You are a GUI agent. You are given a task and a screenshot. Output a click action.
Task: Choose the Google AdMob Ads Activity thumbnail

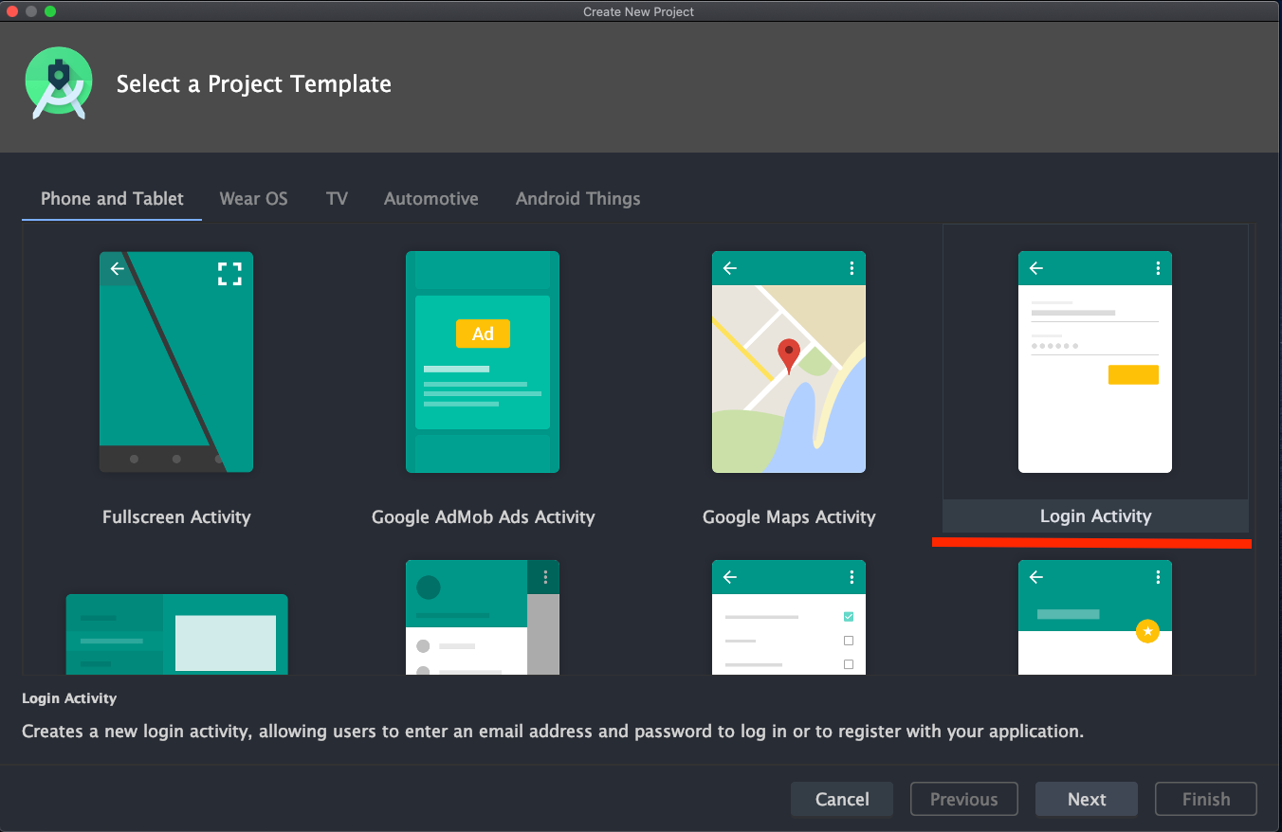tap(483, 362)
